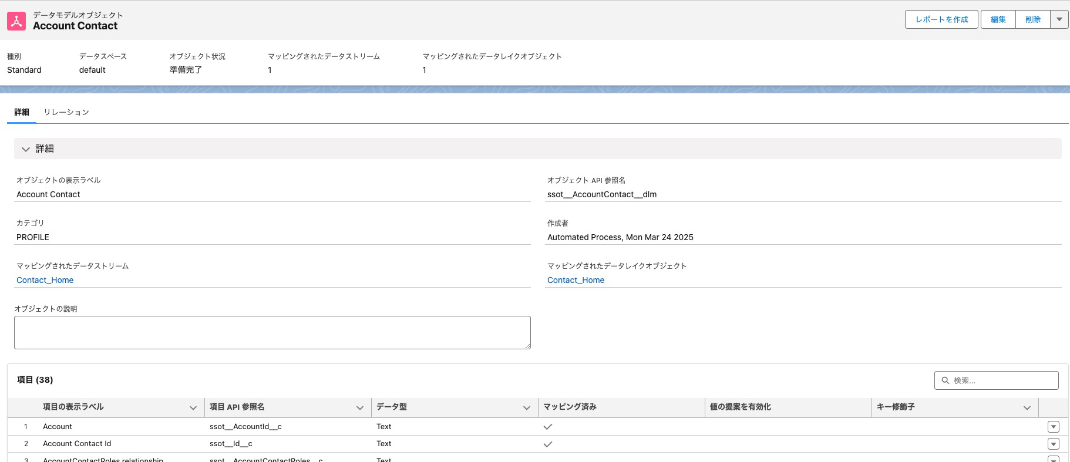Click the Account Contact display label value
1070x462 pixels.
point(48,194)
